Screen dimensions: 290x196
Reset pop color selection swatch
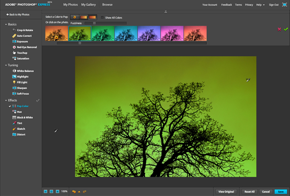pos(74,17)
